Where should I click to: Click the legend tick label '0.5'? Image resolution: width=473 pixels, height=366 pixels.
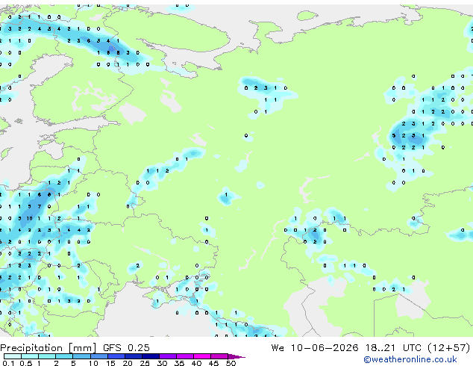click(x=26, y=363)
